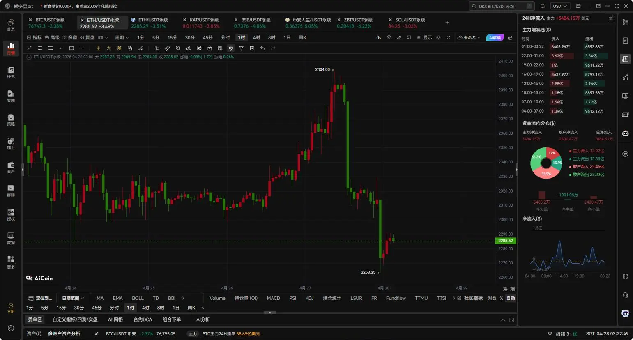
Task: Open the 策略 strategy sidebar icon
Action: [11, 120]
